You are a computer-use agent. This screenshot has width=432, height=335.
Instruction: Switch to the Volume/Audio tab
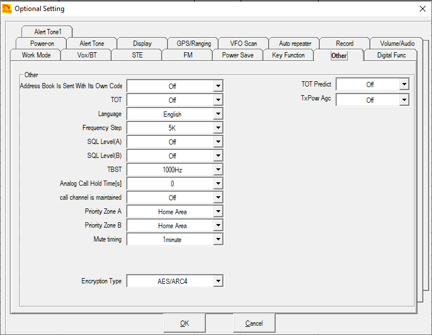[397, 44]
